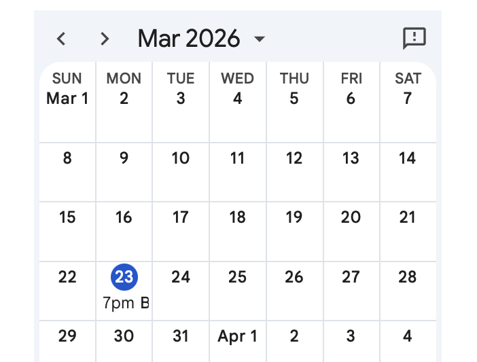The width and height of the screenshot is (477, 362).
Task: Select today's date, March 23
Action: (x=124, y=277)
